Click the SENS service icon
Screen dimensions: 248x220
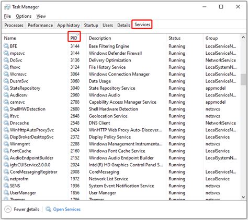pos(6,186)
